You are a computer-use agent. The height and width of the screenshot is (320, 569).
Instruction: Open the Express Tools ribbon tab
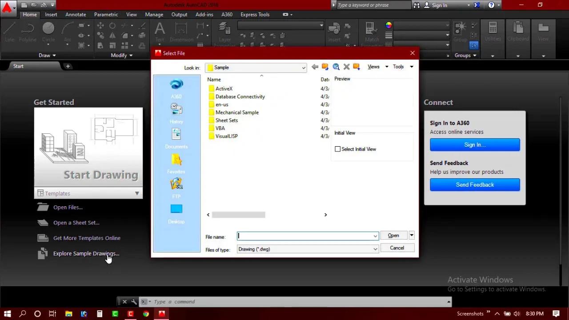click(x=255, y=14)
